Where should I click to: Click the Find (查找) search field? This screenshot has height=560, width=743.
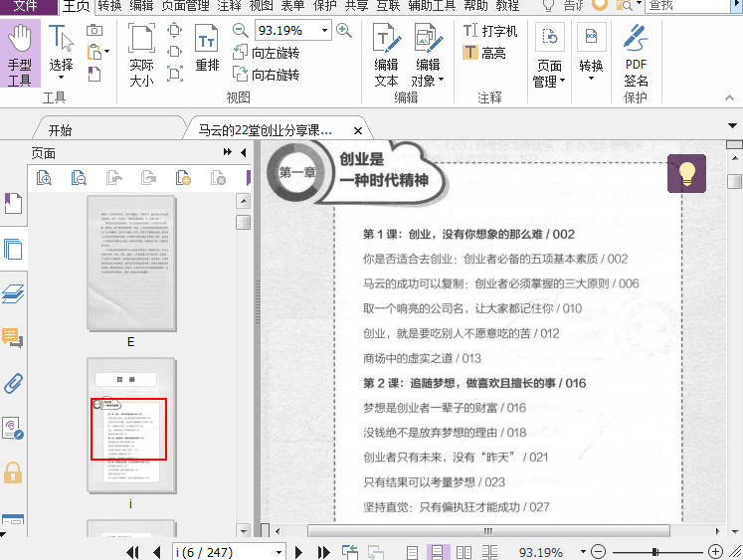click(x=687, y=6)
